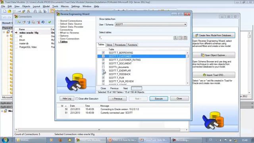Click the first connection icon in Connections toolbar

[19, 22]
